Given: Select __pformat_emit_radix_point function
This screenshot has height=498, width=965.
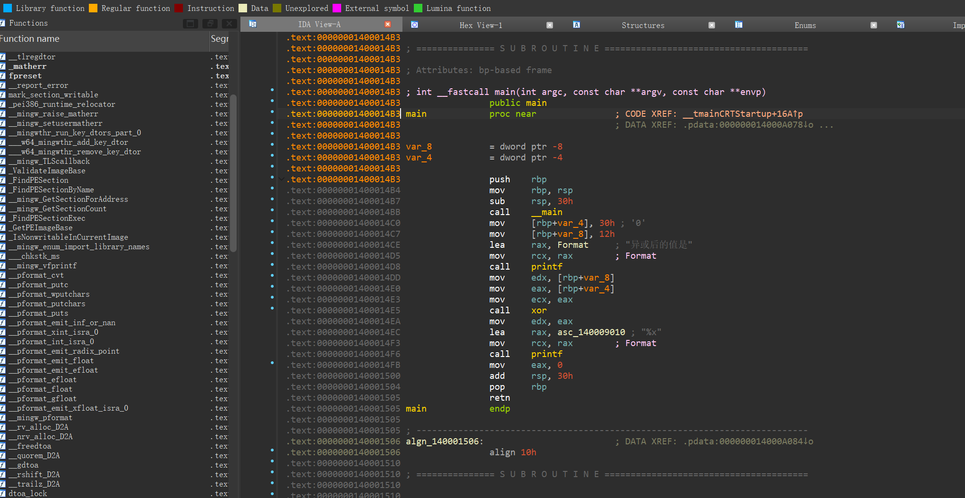Looking at the screenshot, I should (64, 351).
